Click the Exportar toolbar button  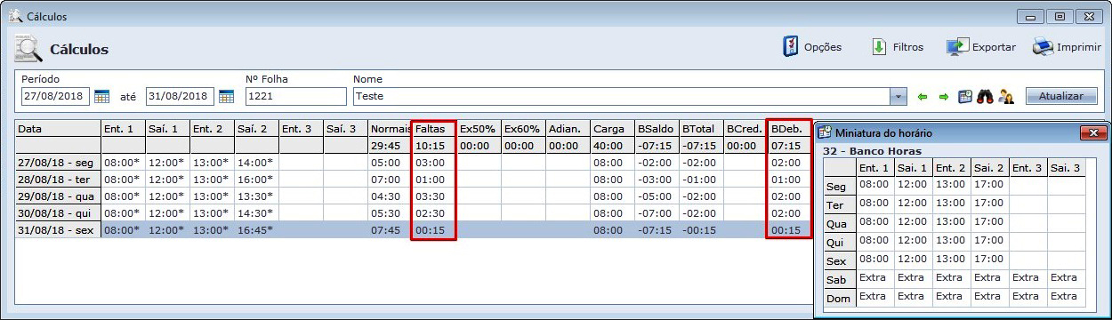click(980, 47)
